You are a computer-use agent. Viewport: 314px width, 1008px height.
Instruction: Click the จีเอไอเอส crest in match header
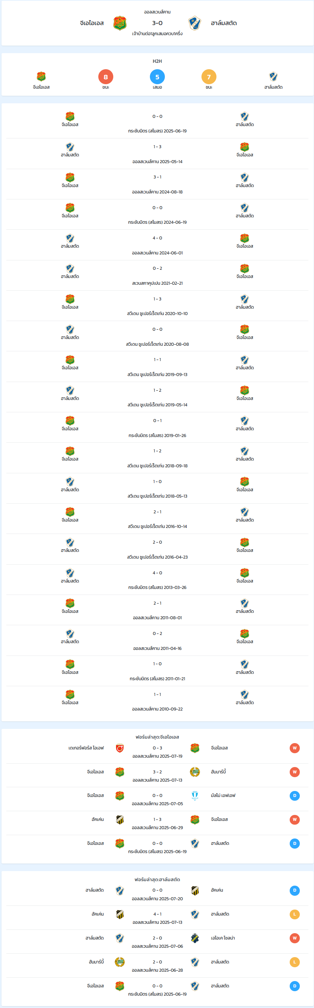point(120,23)
